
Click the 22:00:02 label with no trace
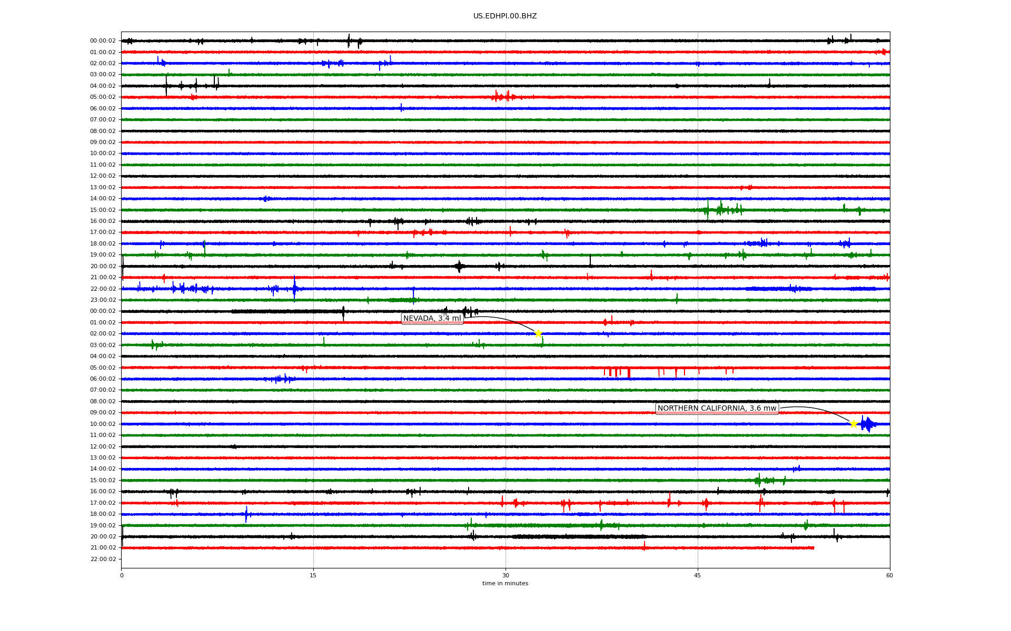click(103, 559)
